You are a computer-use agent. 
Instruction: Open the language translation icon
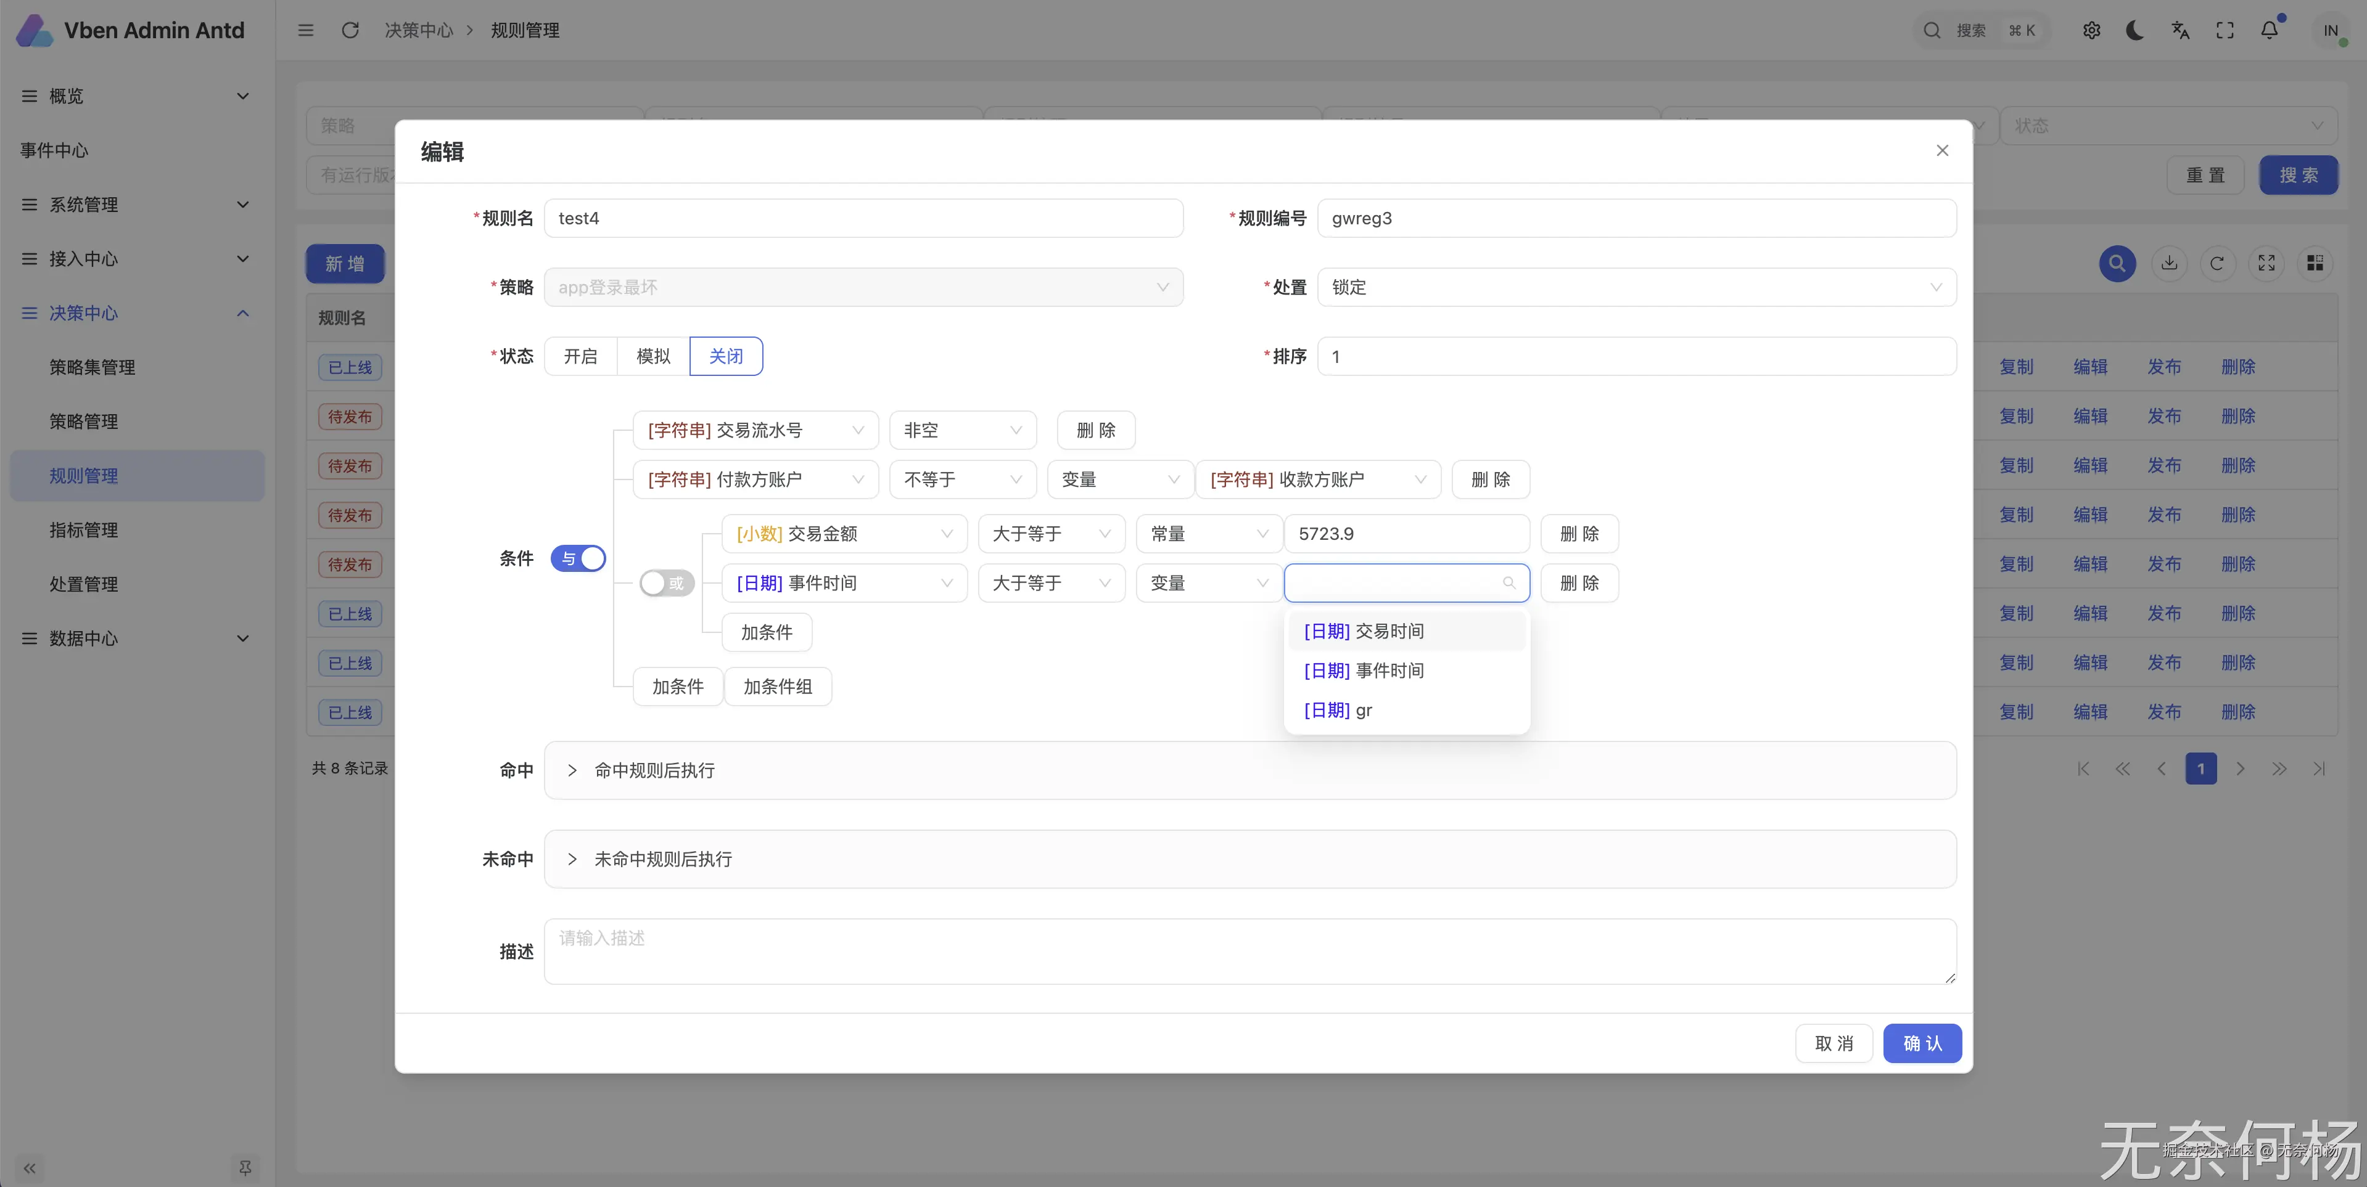click(2180, 30)
